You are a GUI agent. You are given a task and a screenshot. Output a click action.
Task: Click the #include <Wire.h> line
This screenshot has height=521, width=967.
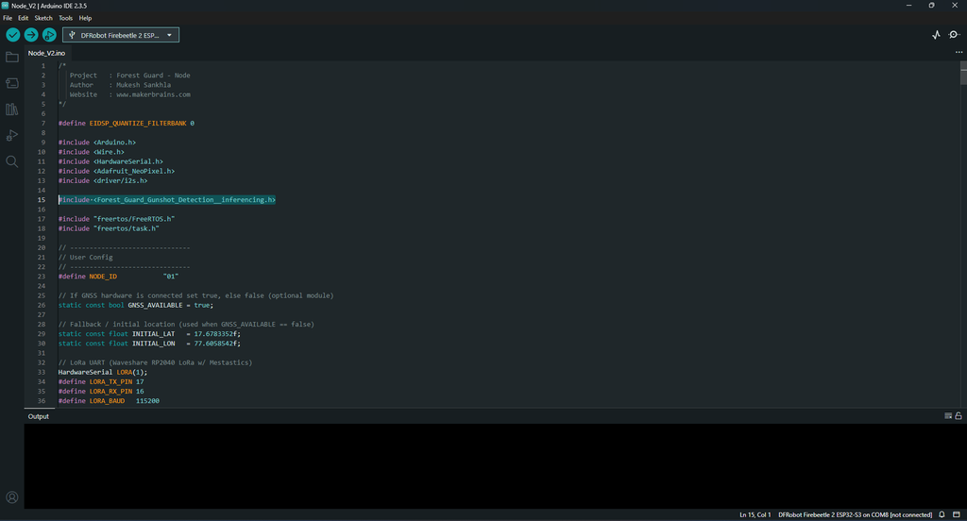pos(92,152)
